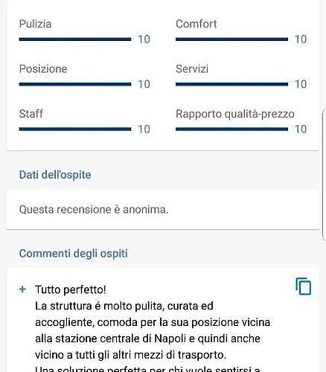Viewport: 326px width, 372px height.
Task: Click the scrollbar handle on the right edge
Action: point(324,174)
